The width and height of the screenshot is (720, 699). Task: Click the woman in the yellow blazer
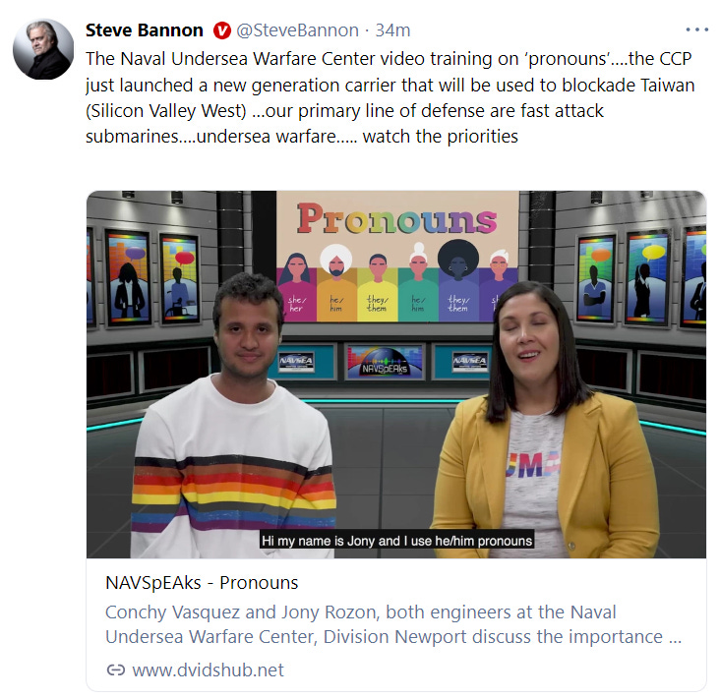(x=544, y=422)
